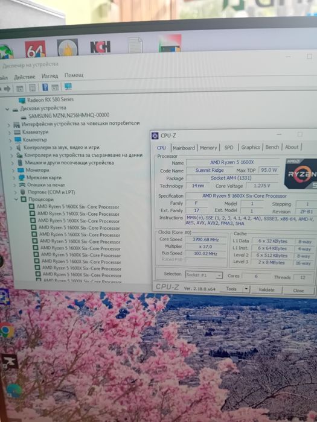
Task: Click the show/hide console tree toolbar icon
Action: (x=20, y=88)
